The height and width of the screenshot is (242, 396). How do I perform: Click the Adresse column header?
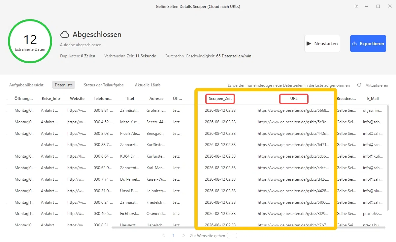point(156,99)
